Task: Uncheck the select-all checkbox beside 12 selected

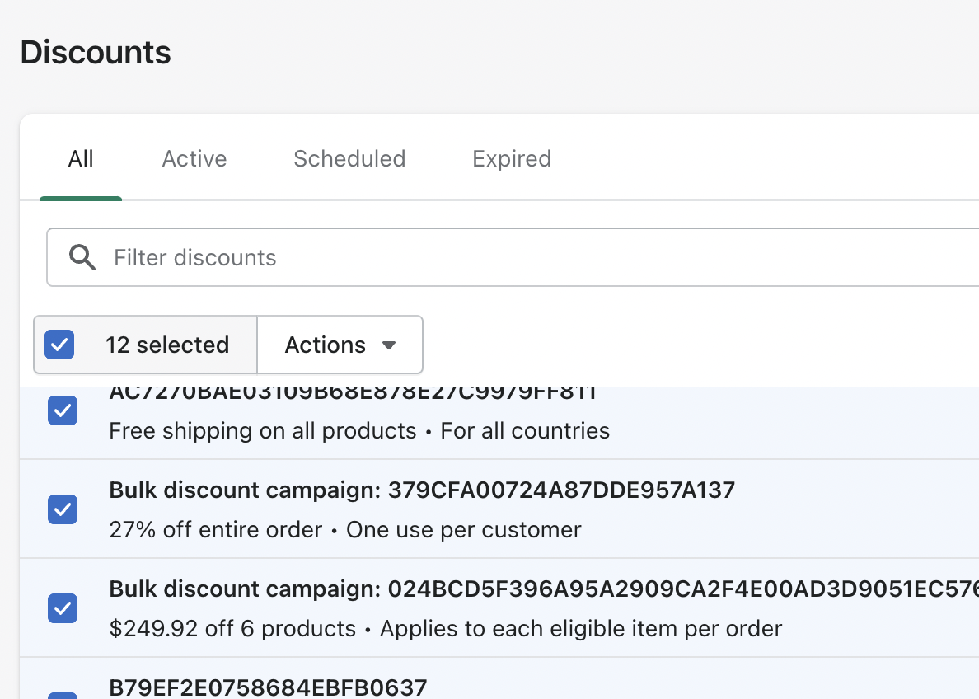Action: point(59,345)
